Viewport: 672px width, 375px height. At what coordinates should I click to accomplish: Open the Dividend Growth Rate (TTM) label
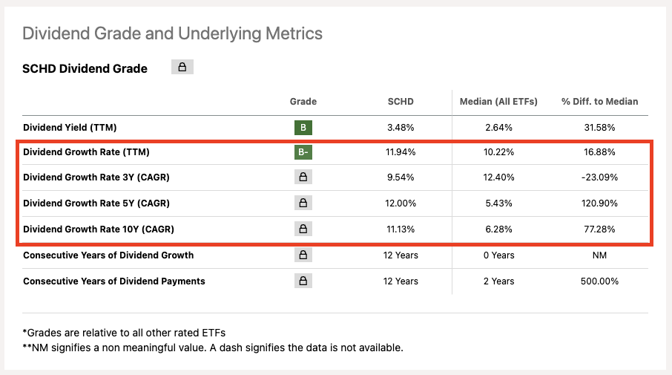coord(86,152)
